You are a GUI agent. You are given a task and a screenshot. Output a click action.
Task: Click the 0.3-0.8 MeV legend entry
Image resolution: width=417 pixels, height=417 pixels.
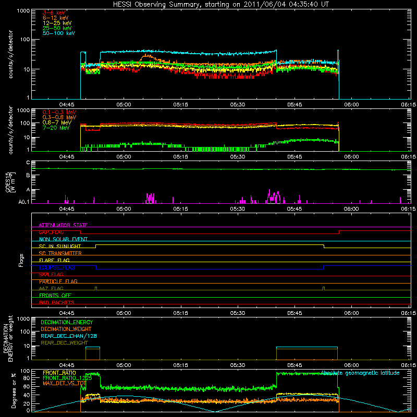59,117
